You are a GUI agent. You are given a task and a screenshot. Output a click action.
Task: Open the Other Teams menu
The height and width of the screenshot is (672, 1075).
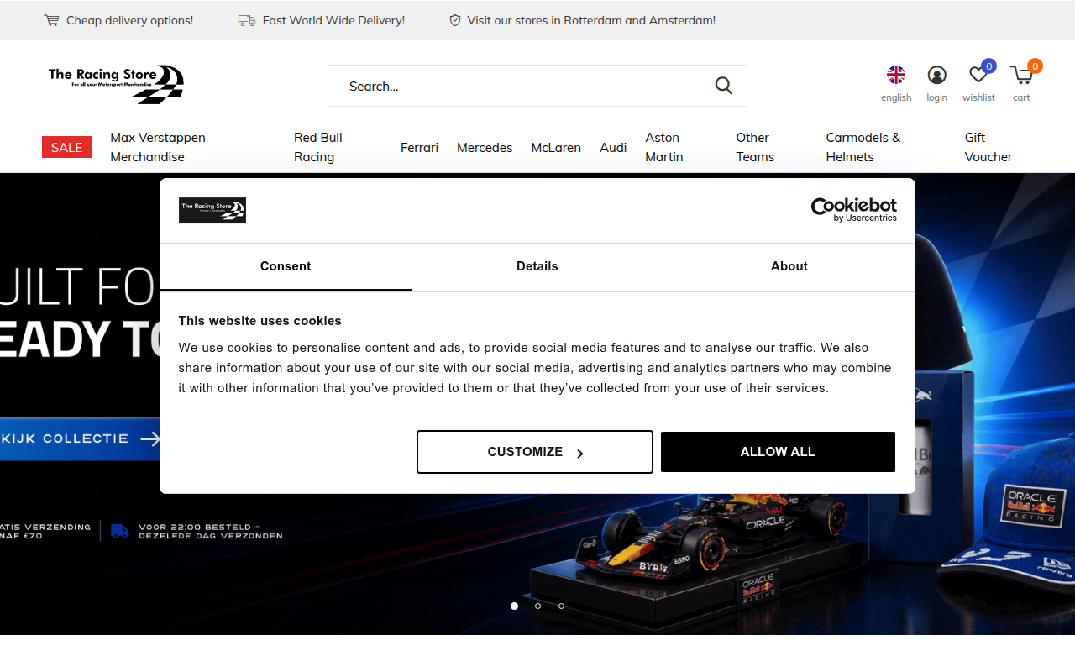coord(755,147)
